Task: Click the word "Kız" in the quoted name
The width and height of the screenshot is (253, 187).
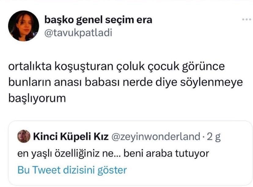Action: tap(101, 137)
